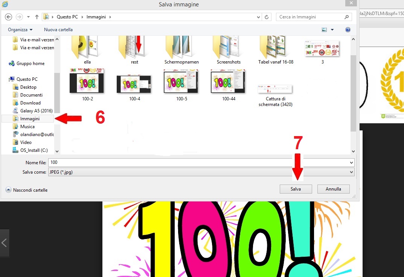Collapse folders with Nascondi cartelle
Viewport: 404px width, 277px height.
click(x=26, y=190)
